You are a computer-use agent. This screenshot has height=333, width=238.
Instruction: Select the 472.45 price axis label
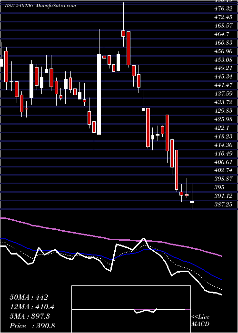tap(223, 17)
